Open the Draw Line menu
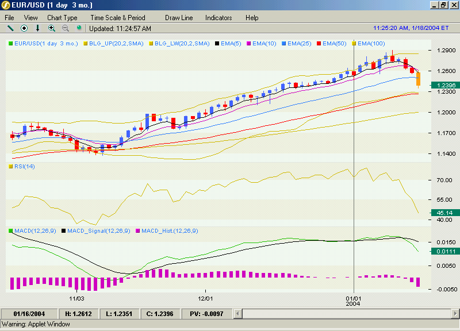 coord(179,18)
